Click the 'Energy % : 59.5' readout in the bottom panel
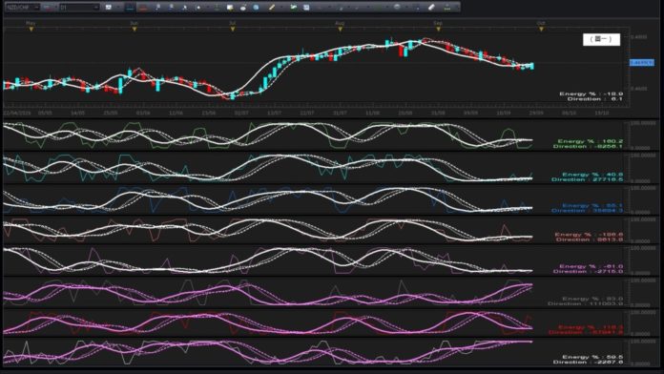 coord(592,357)
